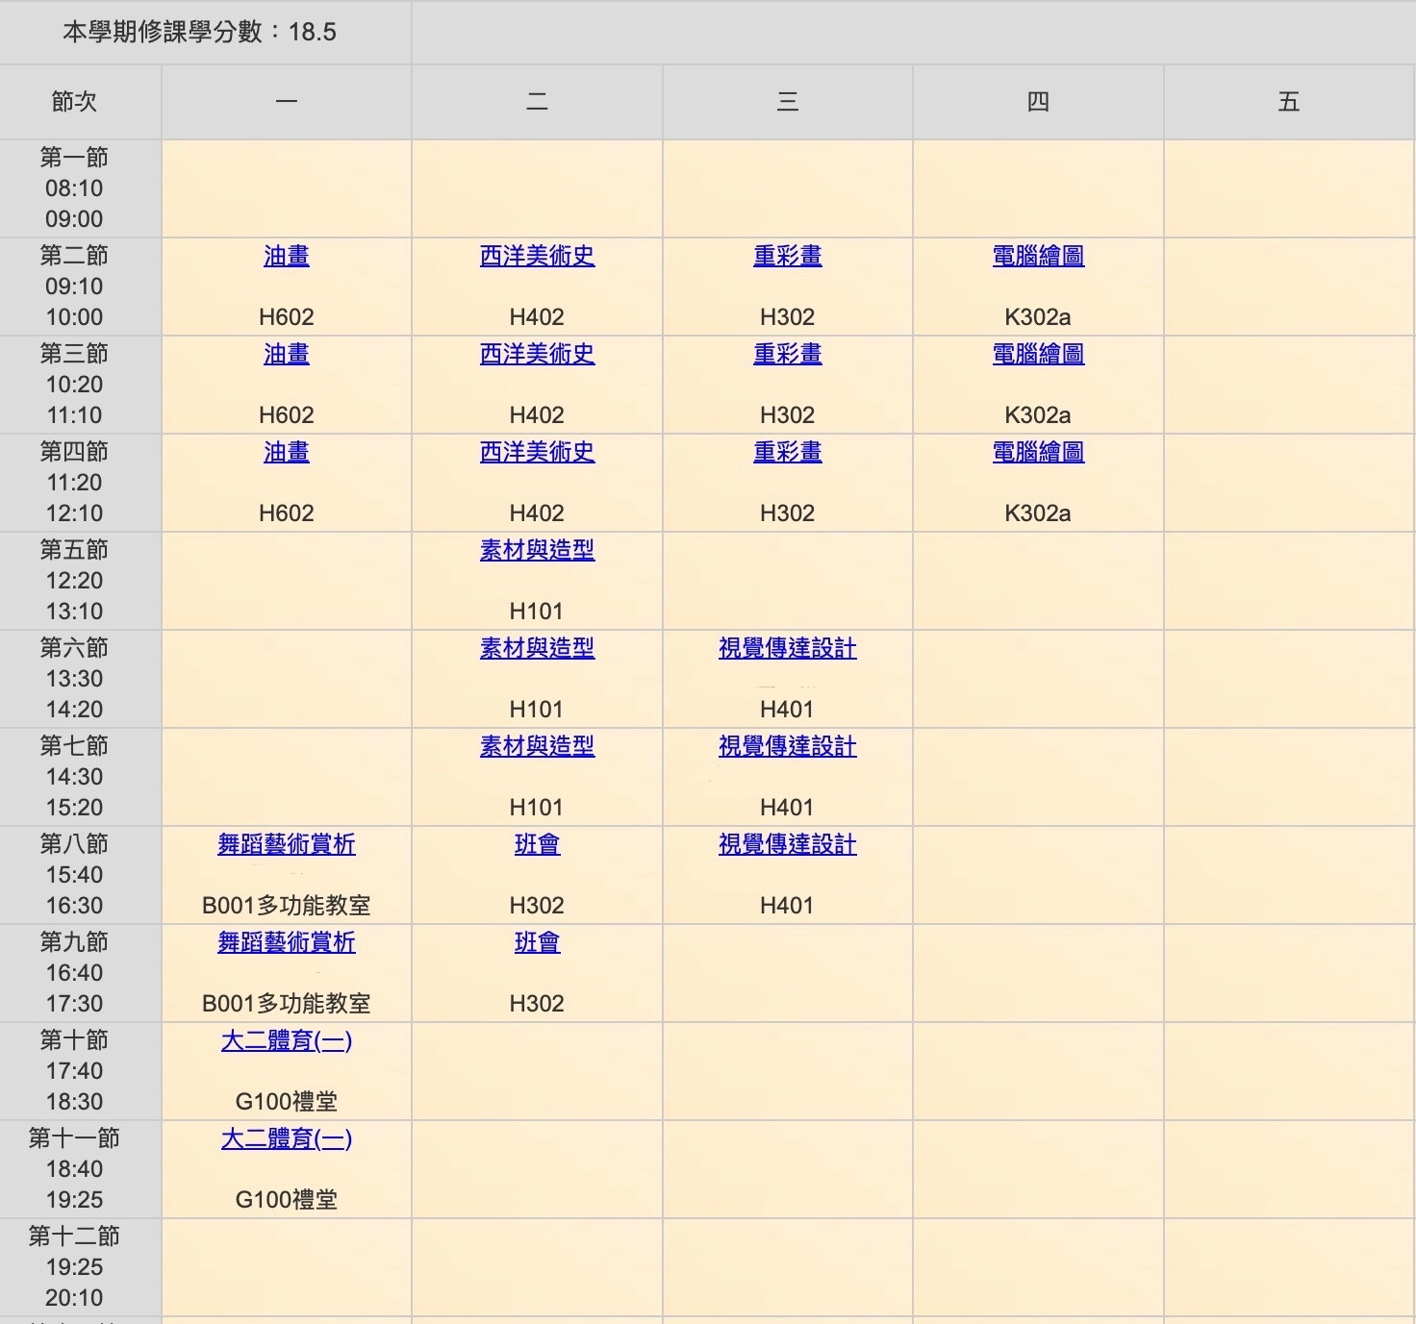Open 大二體育(一) link in 第十一節 row
This screenshot has width=1416, height=1324.
click(287, 1138)
